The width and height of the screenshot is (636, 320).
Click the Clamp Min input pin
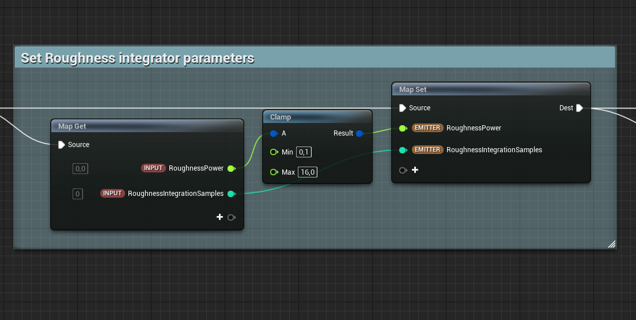point(274,152)
